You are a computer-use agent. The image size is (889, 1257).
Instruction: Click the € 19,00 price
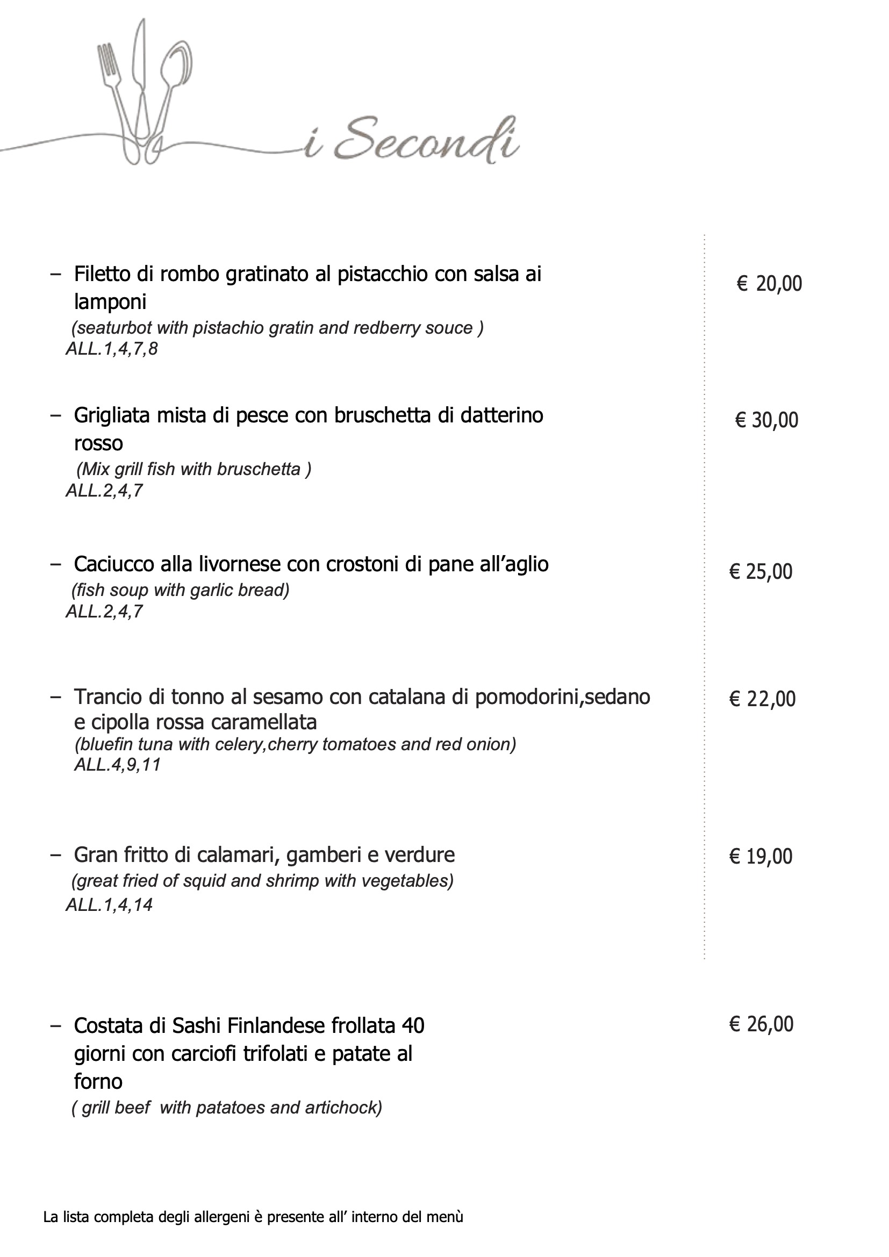761,856
